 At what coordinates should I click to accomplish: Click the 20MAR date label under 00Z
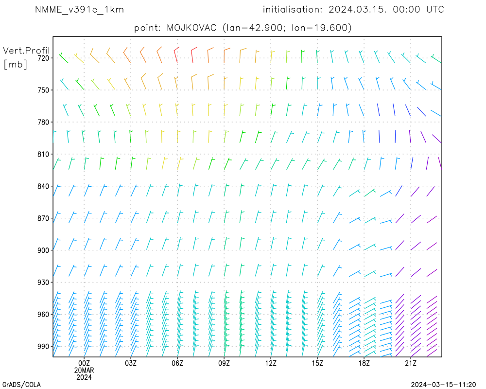(x=84, y=371)
